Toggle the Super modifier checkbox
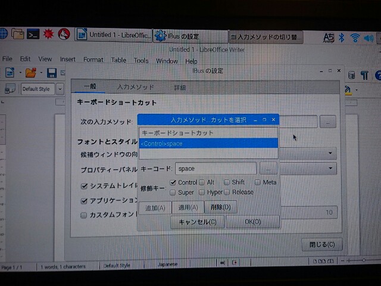The width and height of the screenshot is (381, 286). pos(173,192)
